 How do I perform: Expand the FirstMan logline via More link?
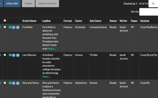tap(52, 49)
